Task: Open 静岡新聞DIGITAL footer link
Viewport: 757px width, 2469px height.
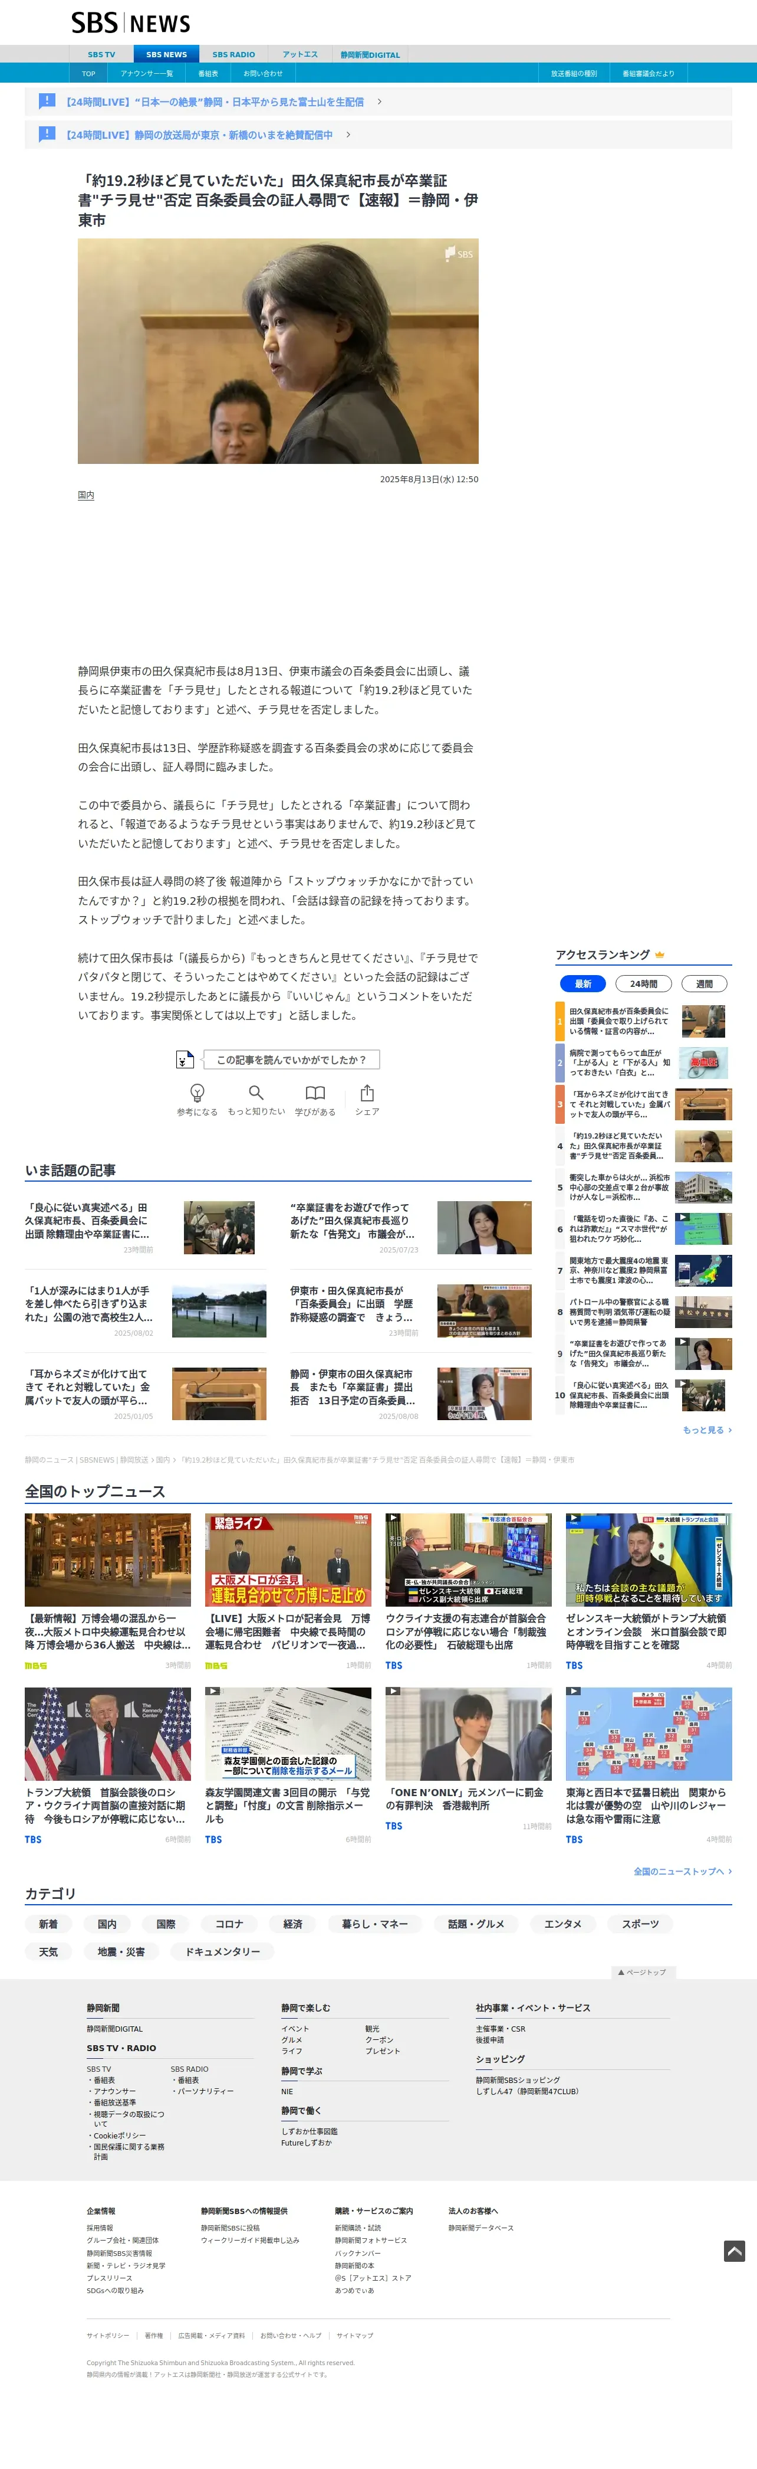Action: point(114,2028)
